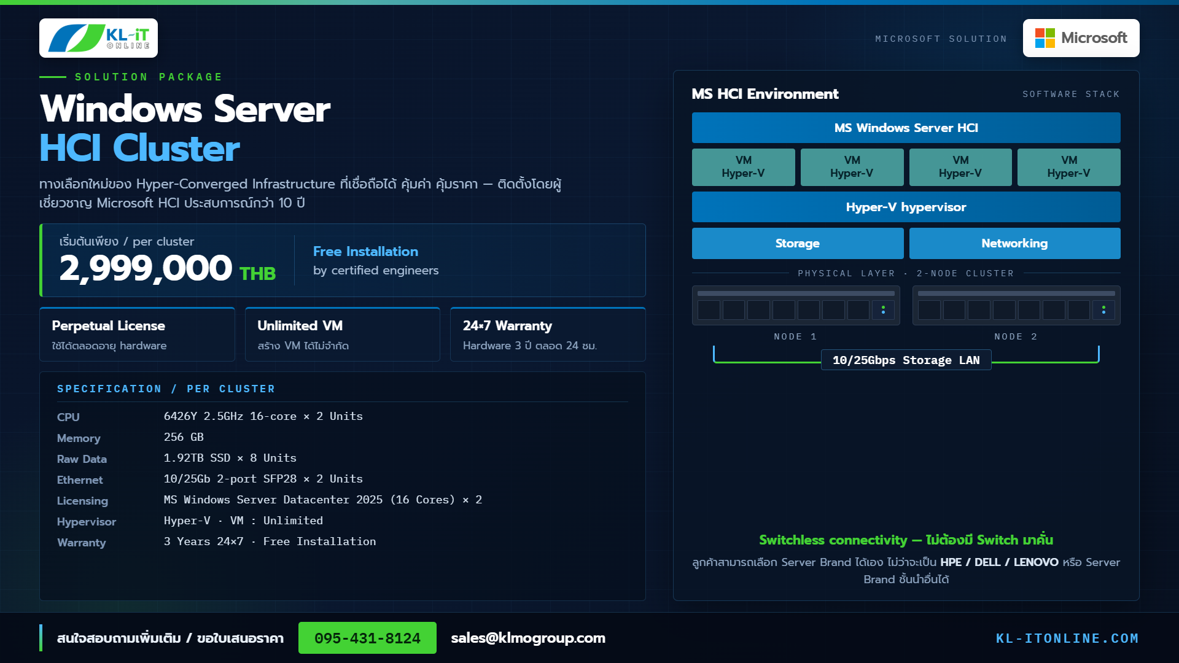Image resolution: width=1179 pixels, height=663 pixels.
Task: Click the "SPECIFICATION / PER CLUSTER" heading
Action: click(166, 389)
